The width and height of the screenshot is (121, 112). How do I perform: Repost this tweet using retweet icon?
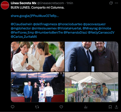tap(37, 107)
